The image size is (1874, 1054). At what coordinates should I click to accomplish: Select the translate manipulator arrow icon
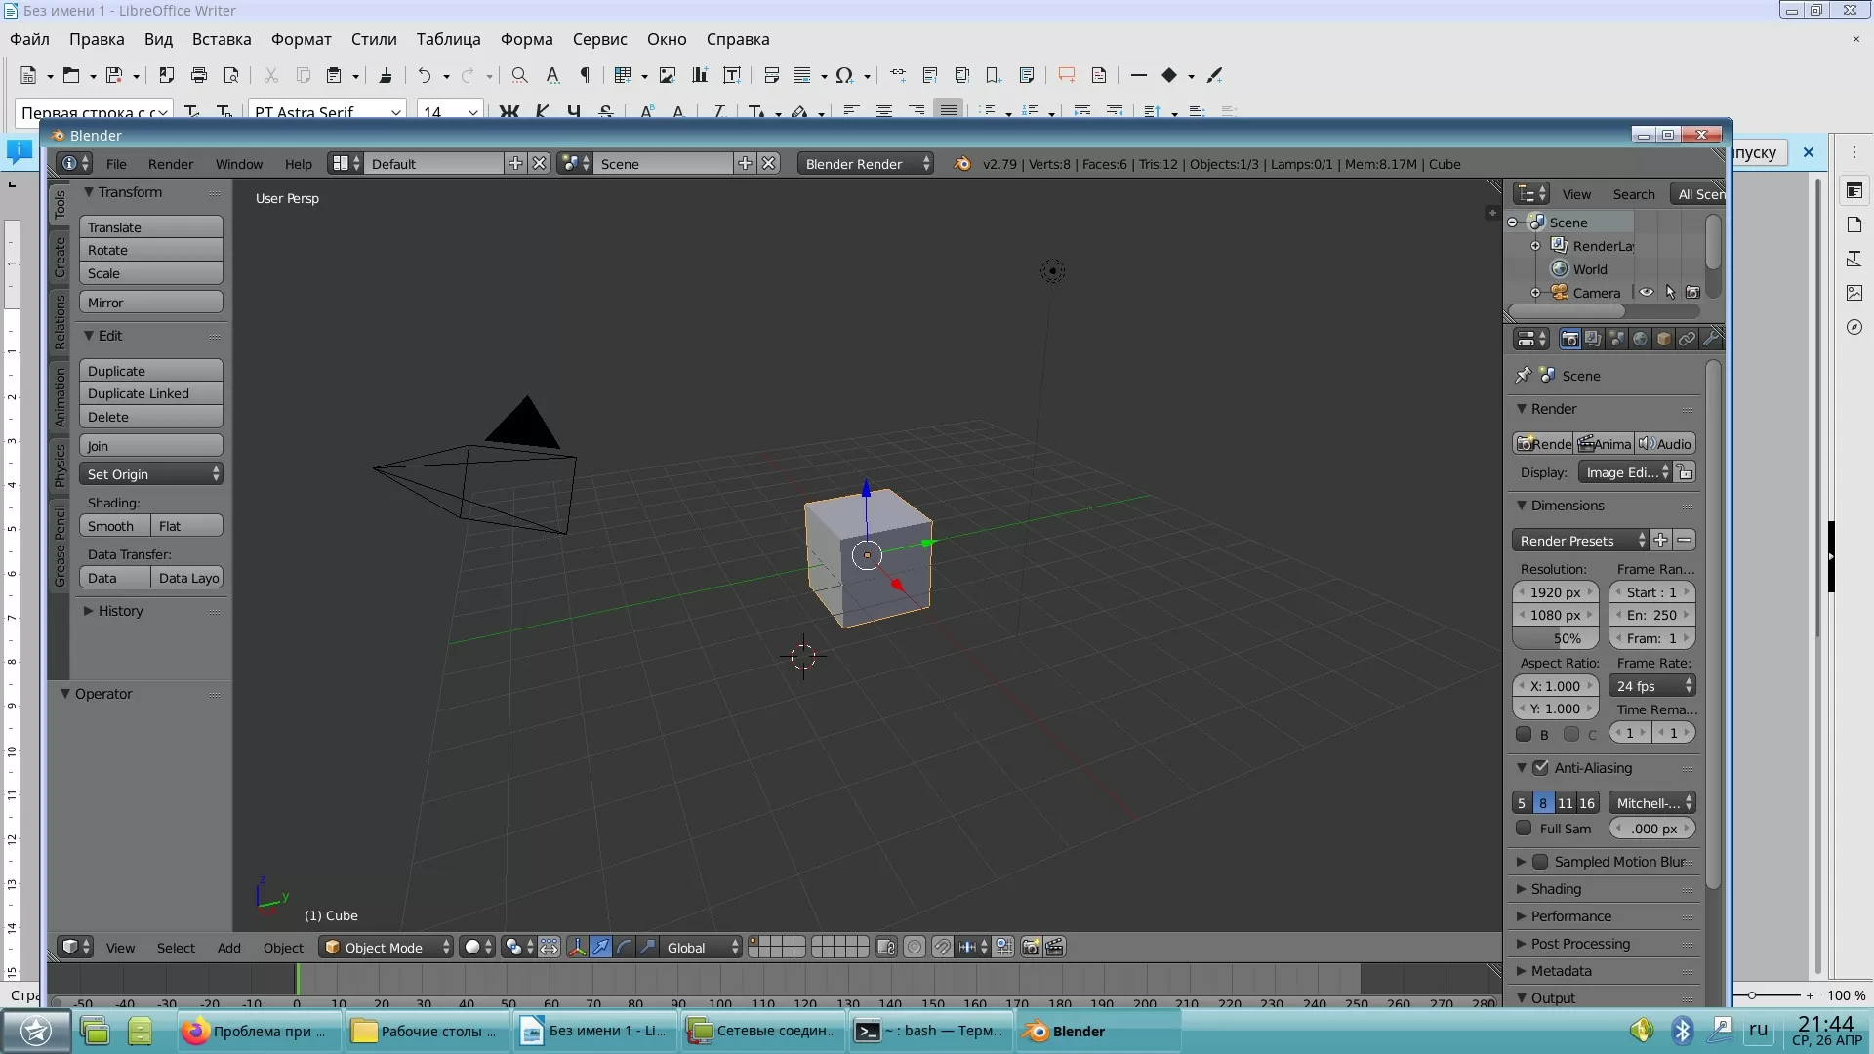(x=600, y=948)
